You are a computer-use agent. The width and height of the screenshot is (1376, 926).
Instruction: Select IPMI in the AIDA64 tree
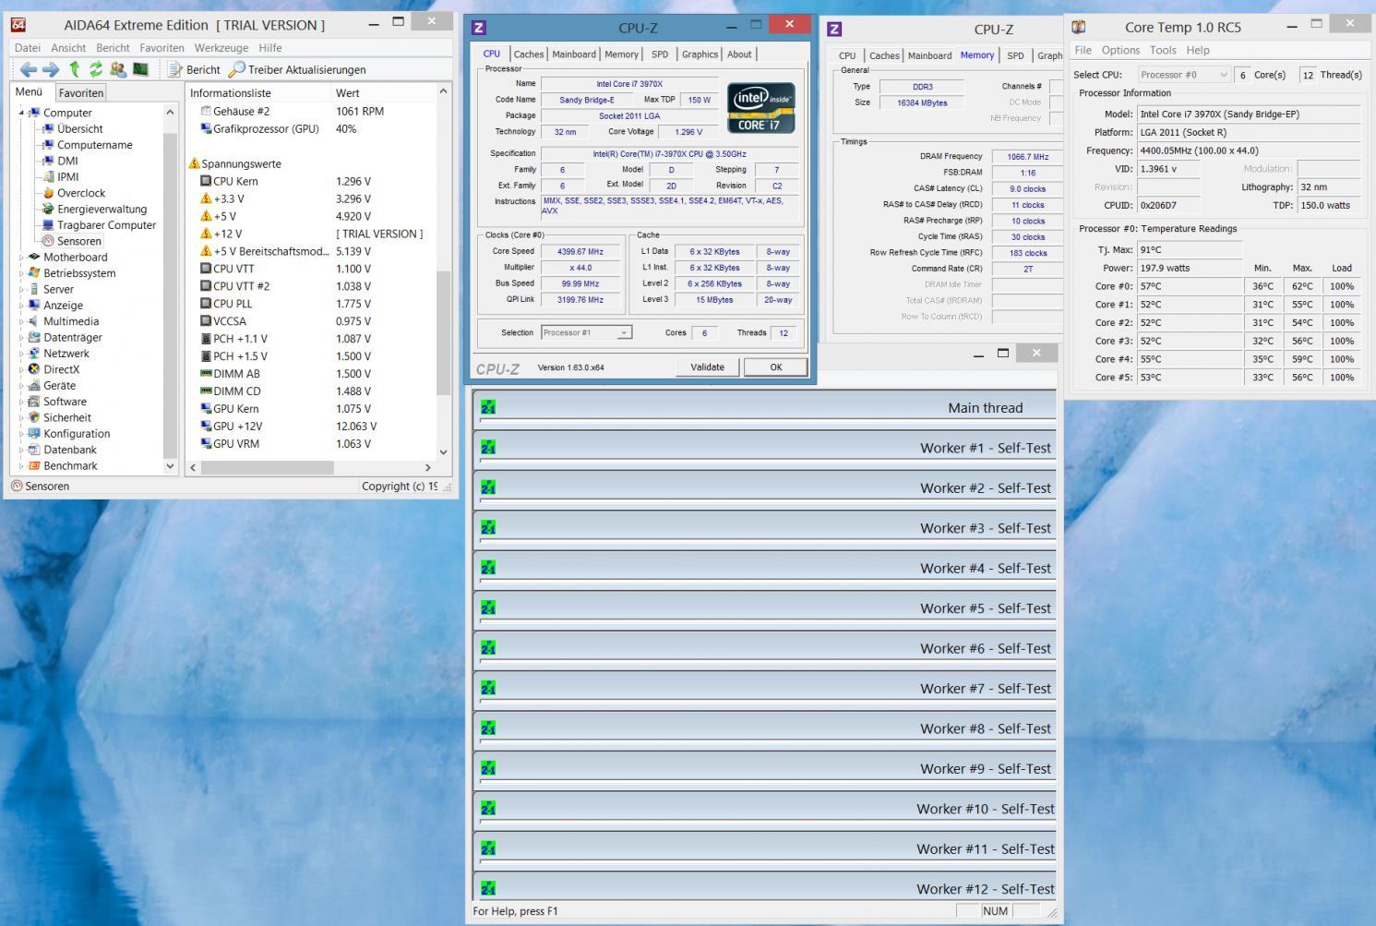(x=67, y=176)
